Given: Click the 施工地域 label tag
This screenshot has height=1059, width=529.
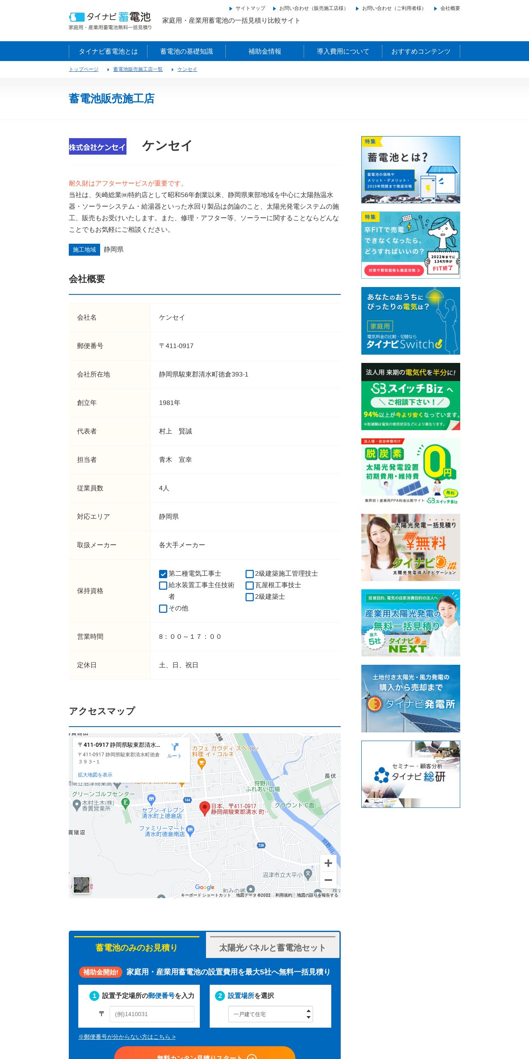Looking at the screenshot, I should pos(84,249).
